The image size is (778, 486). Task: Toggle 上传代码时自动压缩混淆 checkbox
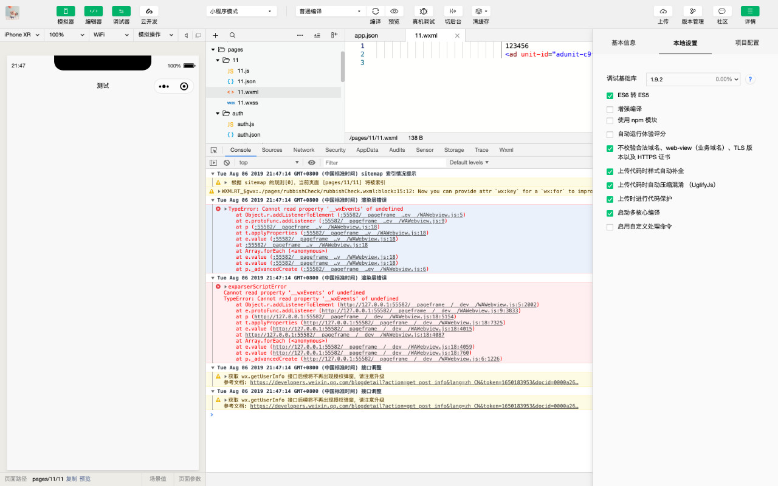click(x=610, y=185)
